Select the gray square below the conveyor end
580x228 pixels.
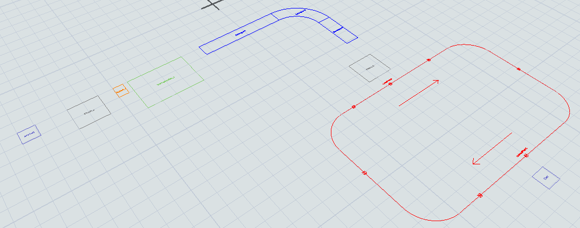pyautogui.click(x=369, y=68)
